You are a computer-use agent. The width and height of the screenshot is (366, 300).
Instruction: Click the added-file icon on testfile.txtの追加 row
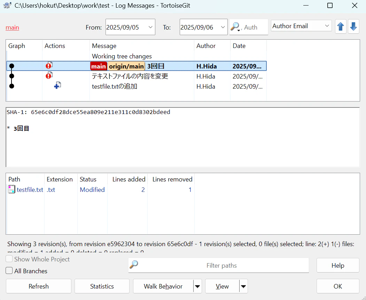click(57, 86)
